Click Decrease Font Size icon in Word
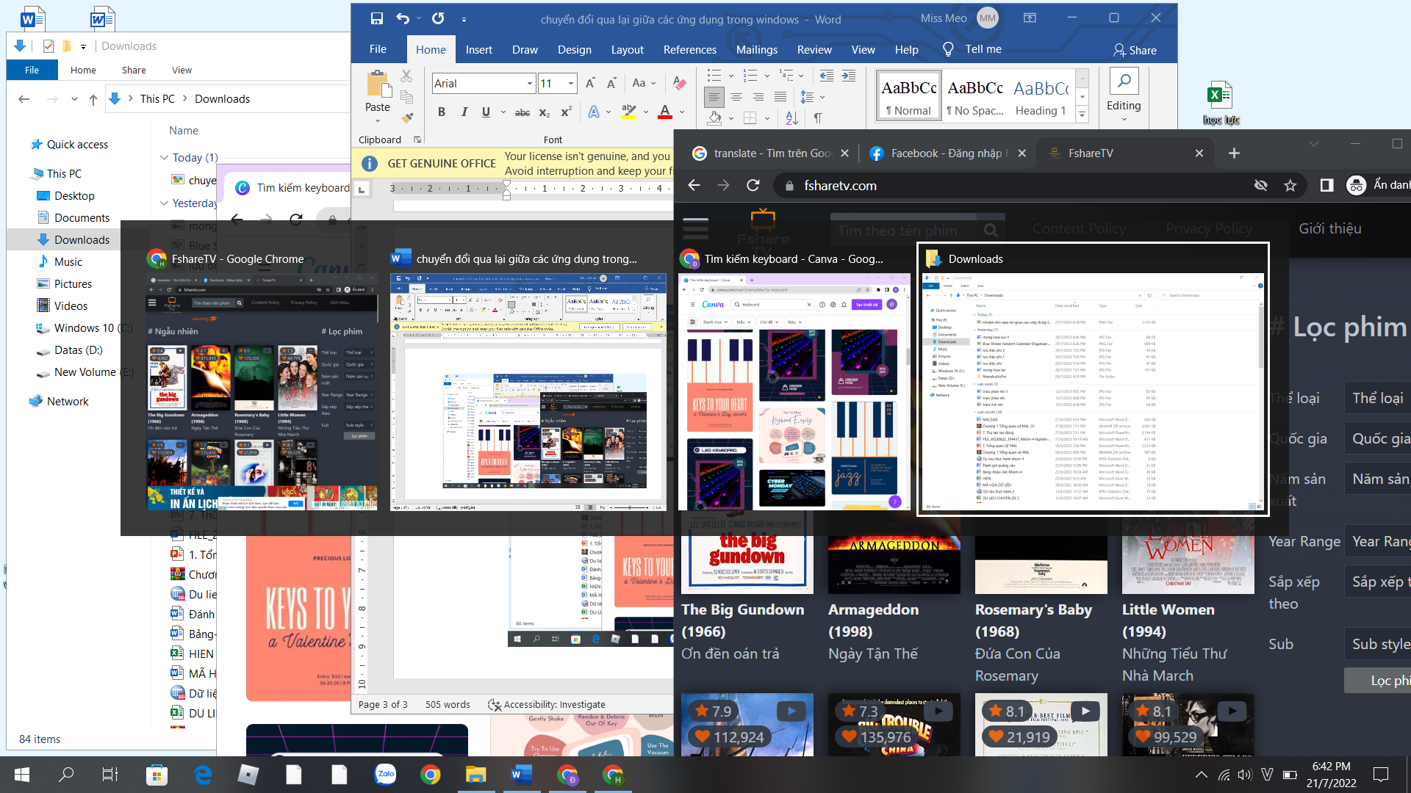This screenshot has width=1411, height=793. click(x=611, y=83)
